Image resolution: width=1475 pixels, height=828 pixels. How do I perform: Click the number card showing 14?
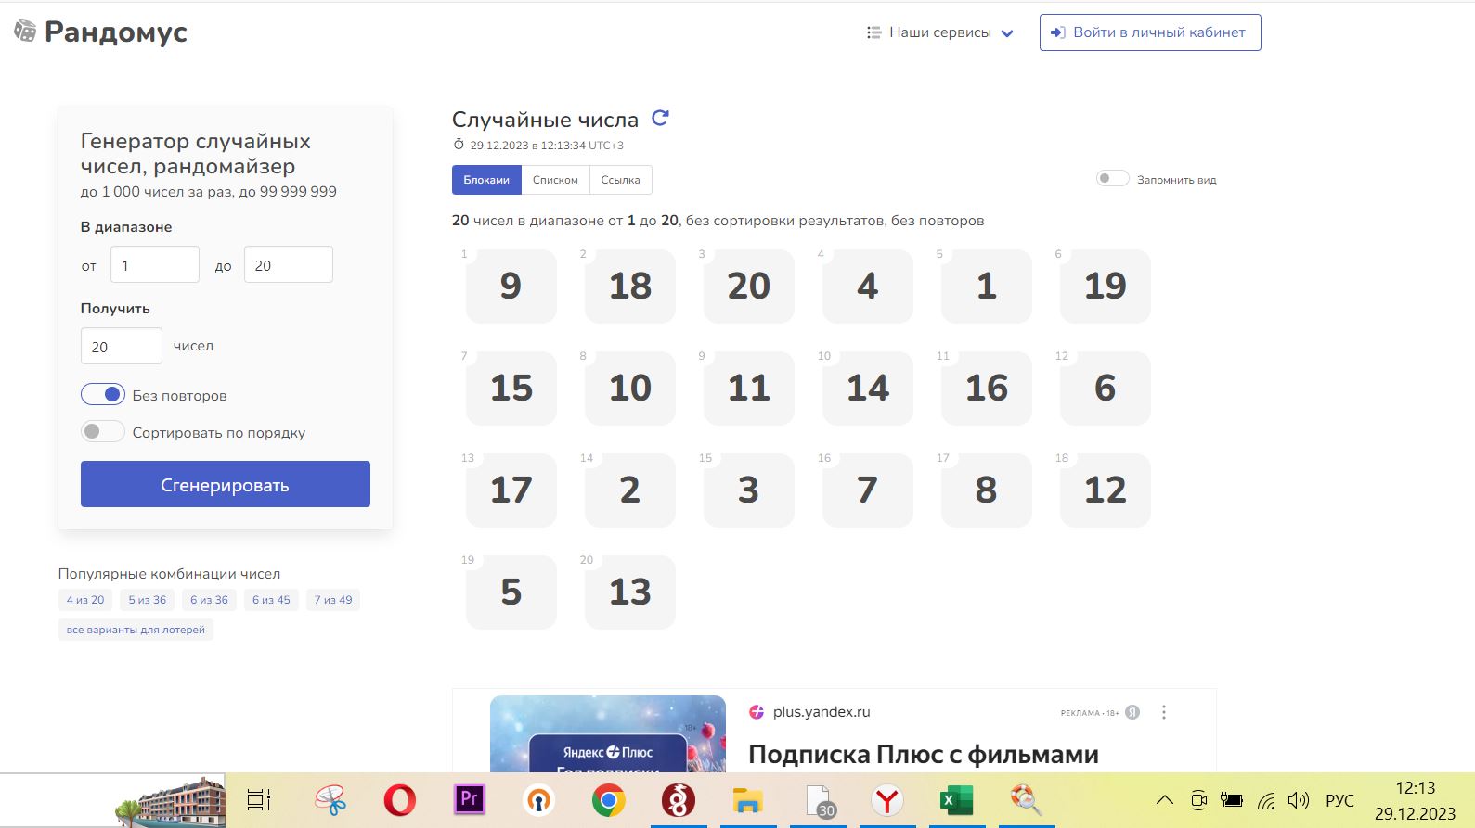point(868,388)
